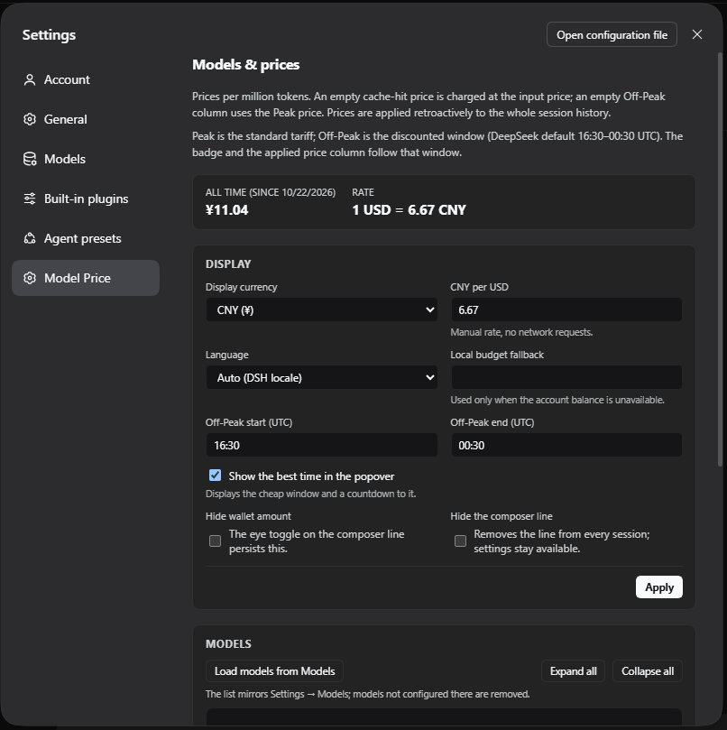Click the Open configuration file button
Screen dimensions: 727x730
[x=612, y=34]
